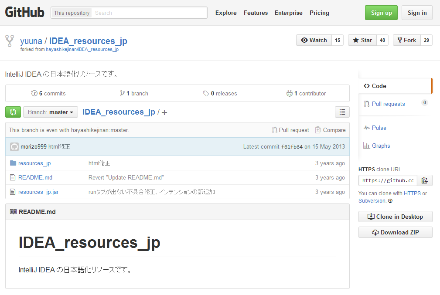Click Download ZIP button
The height and width of the screenshot is (295, 440).
point(395,232)
